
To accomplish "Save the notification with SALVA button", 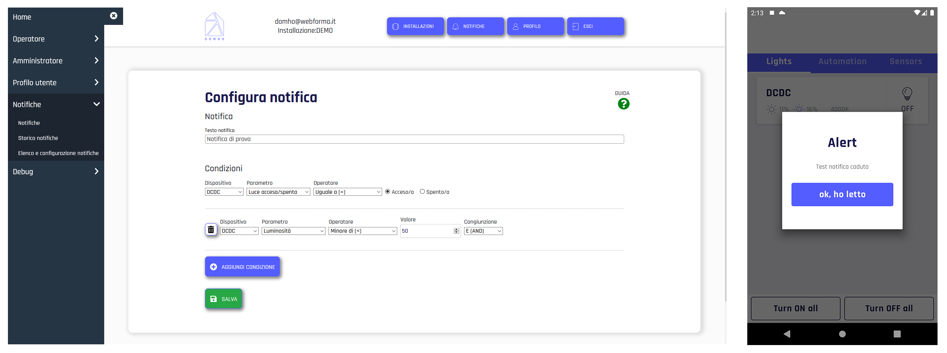I will [224, 299].
